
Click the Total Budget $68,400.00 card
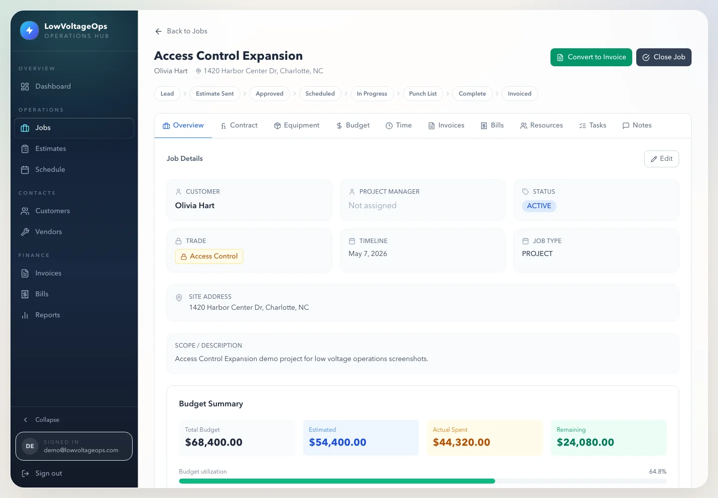coord(237,438)
